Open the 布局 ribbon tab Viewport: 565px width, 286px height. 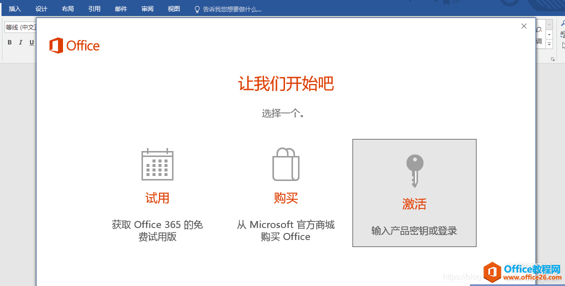67,8
